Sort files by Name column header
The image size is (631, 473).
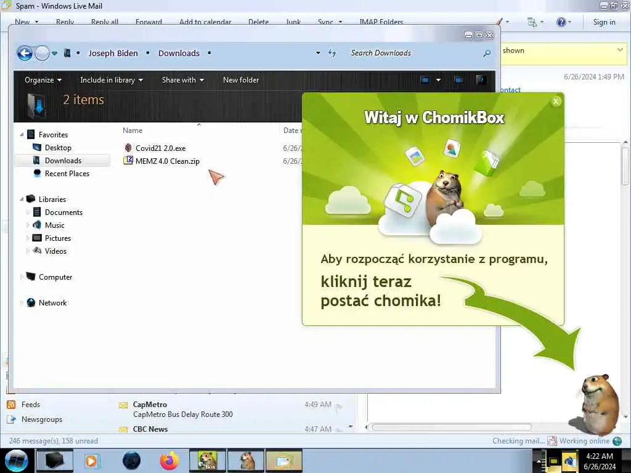click(132, 131)
